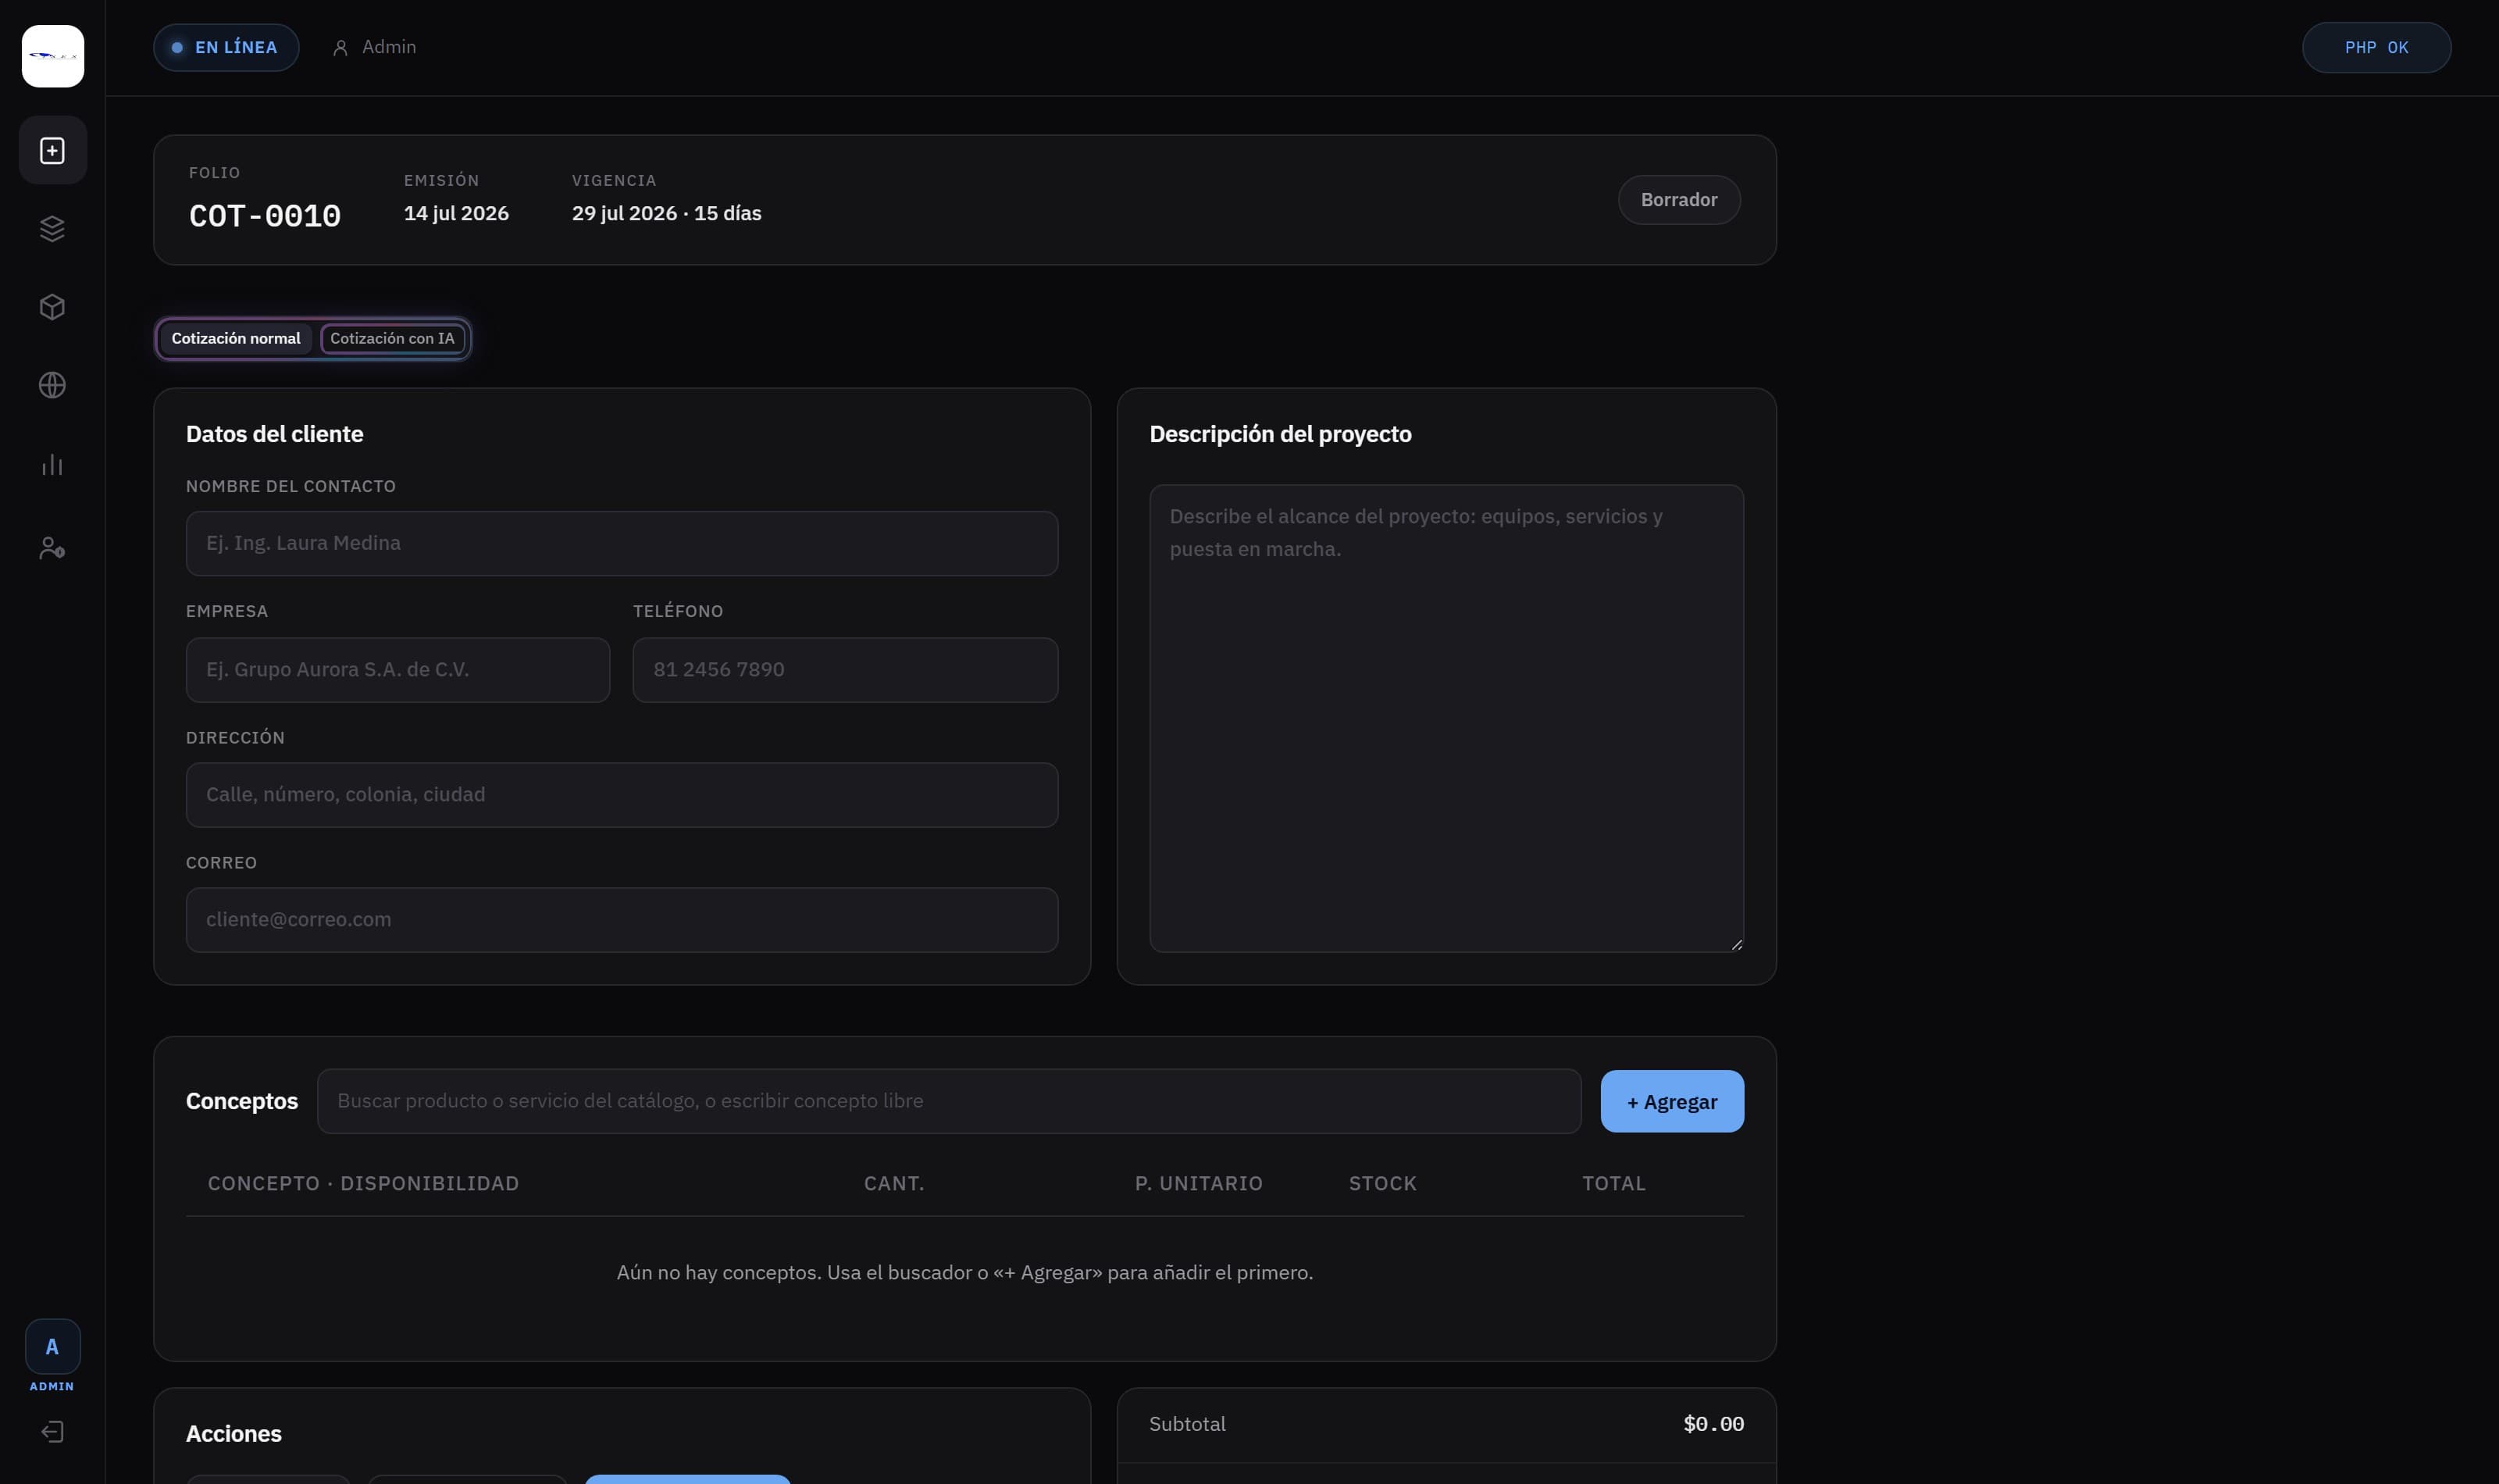
Task: Click 'CONCEPTO · DISPONIBILIDAD' column header
Action: (363, 1183)
